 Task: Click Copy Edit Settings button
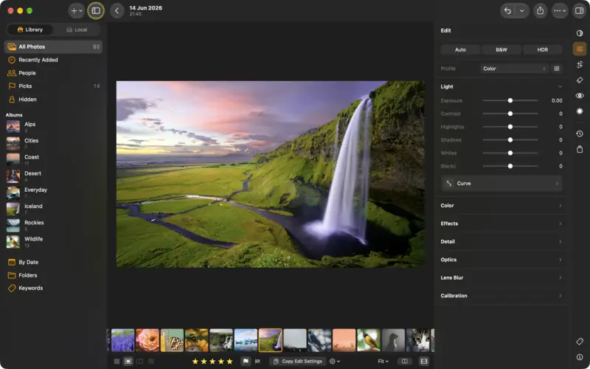point(298,362)
